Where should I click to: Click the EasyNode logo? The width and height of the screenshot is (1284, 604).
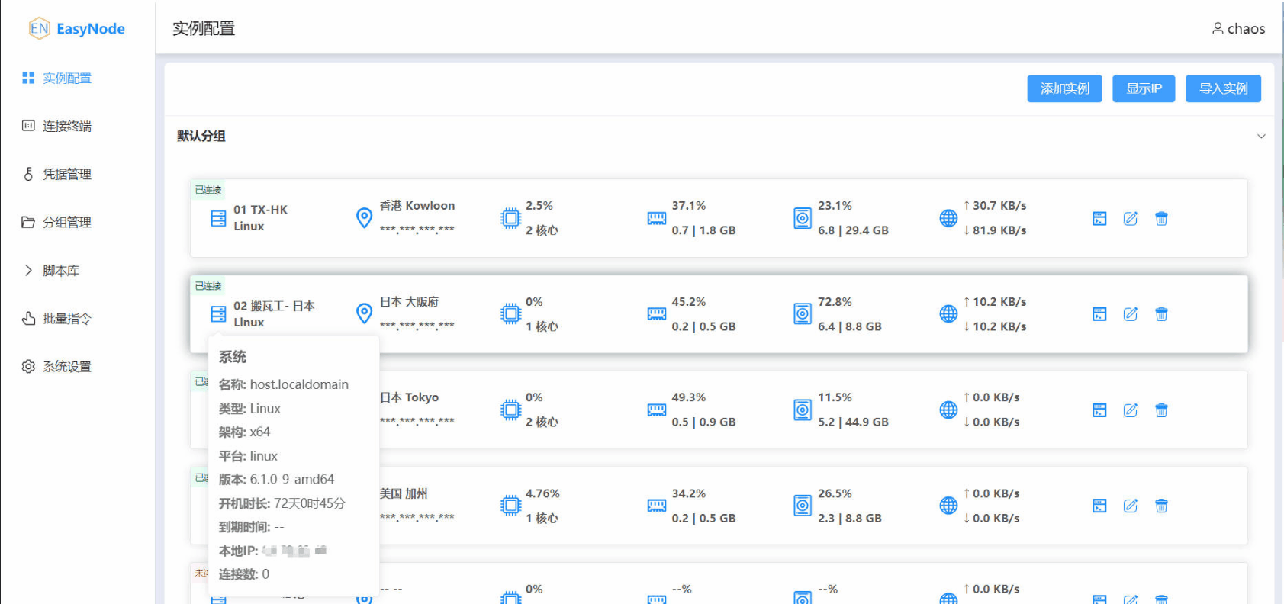coord(76,29)
